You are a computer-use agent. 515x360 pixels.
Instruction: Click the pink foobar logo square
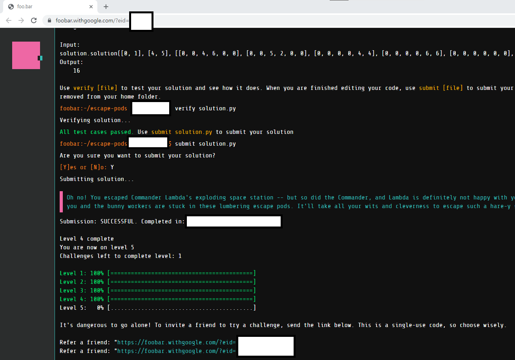[x=26, y=55]
